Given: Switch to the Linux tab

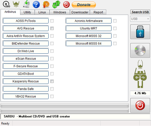Looking at the screenshot, I should 42,12.
